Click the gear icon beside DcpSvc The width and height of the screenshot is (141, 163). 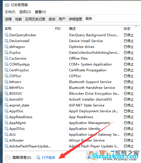click(6, 52)
